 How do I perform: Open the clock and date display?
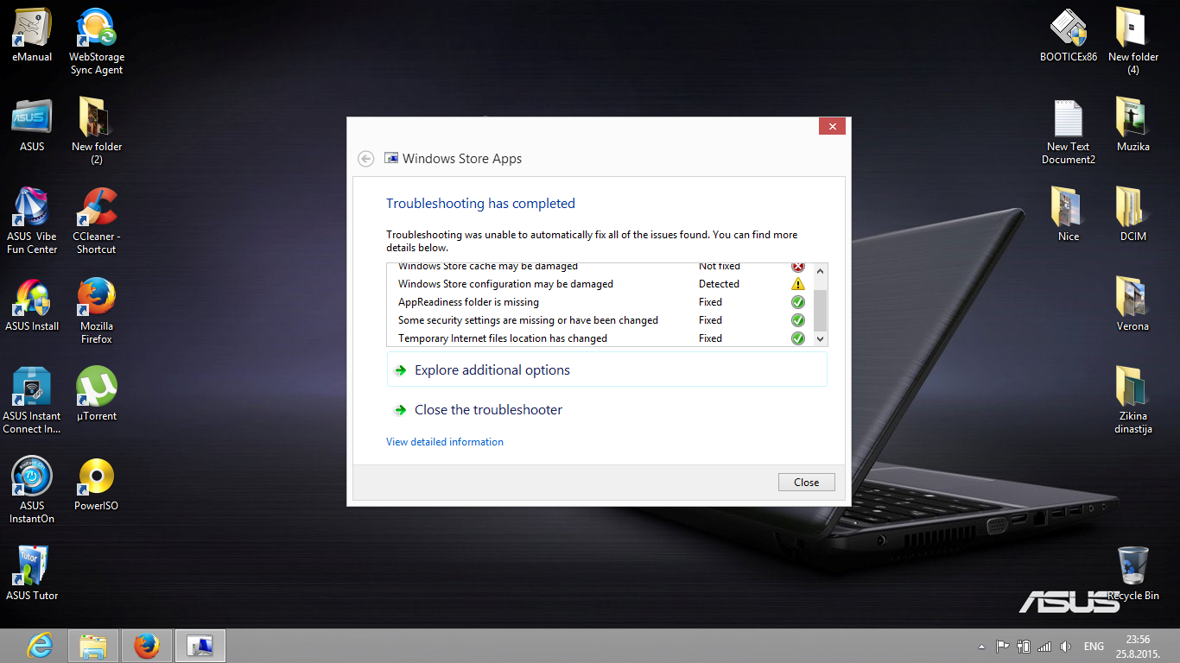1139,647
